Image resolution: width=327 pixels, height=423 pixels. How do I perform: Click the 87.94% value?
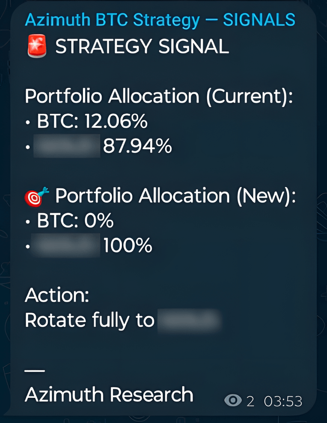137,147
